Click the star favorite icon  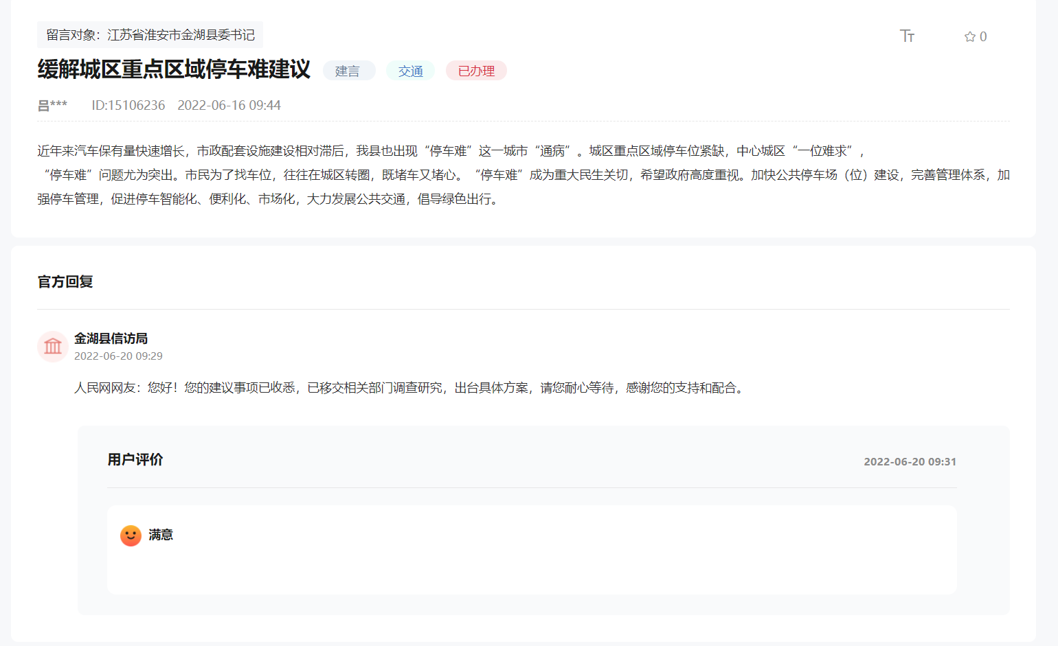pyautogui.click(x=969, y=37)
